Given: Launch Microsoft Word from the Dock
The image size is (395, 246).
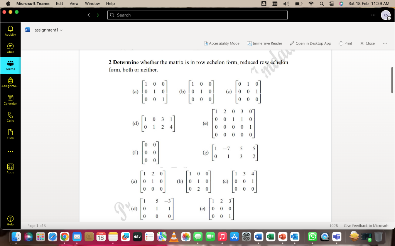Looking at the screenshot, I should coord(258,237).
